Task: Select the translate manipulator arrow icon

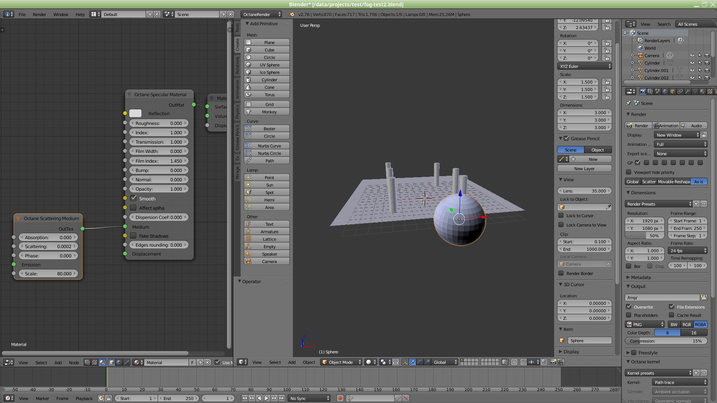Action: click(412, 362)
